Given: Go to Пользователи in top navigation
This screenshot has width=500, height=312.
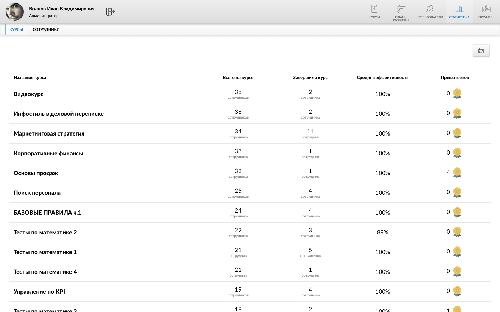Looking at the screenshot, I should click(x=430, y=11).
